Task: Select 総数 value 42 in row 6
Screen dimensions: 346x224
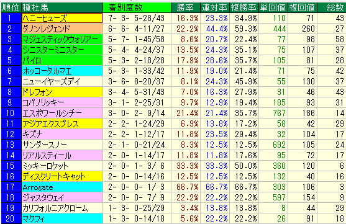Action: [x=340, y=71]
